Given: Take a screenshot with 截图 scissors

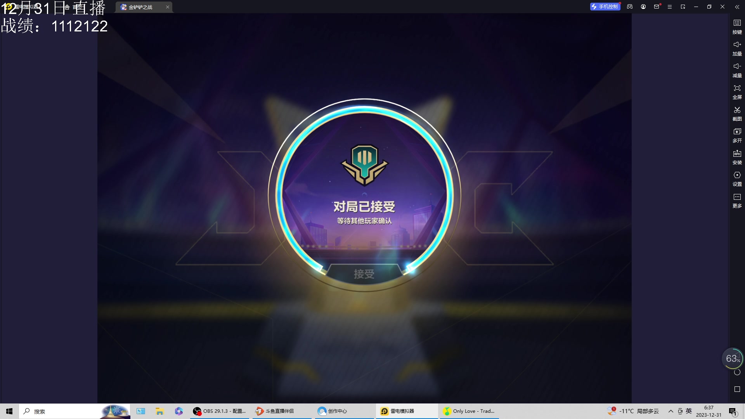Looking at the screenshot, I should (x=737, y=113).
